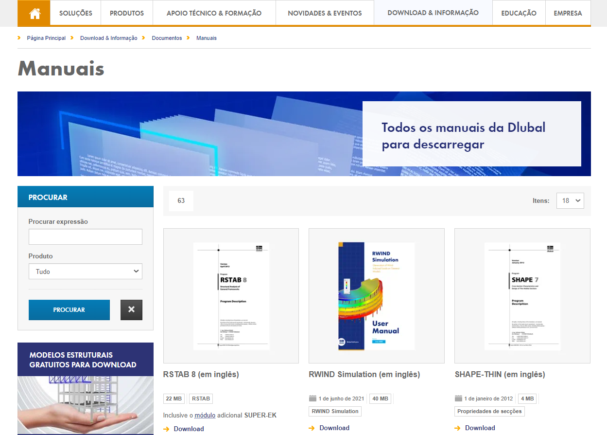Click the X button to clear search filters

[x=131, y=310]
